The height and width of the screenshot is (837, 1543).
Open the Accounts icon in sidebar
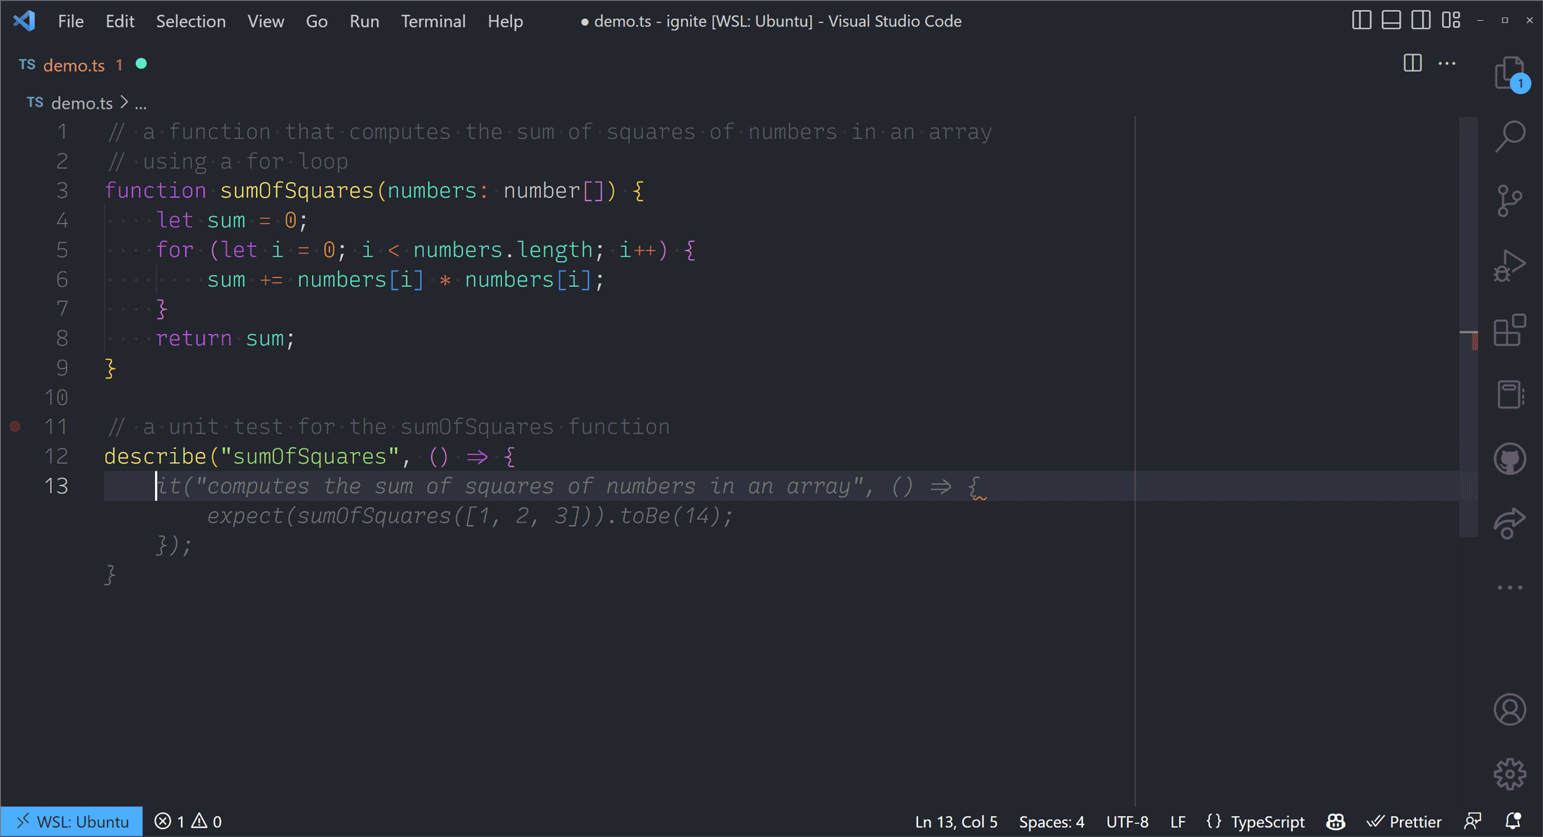coord(1511,710)
